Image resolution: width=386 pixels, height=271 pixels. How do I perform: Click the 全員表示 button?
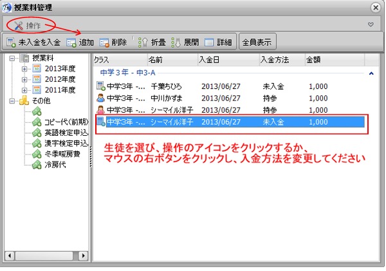(x=257, y=42)
